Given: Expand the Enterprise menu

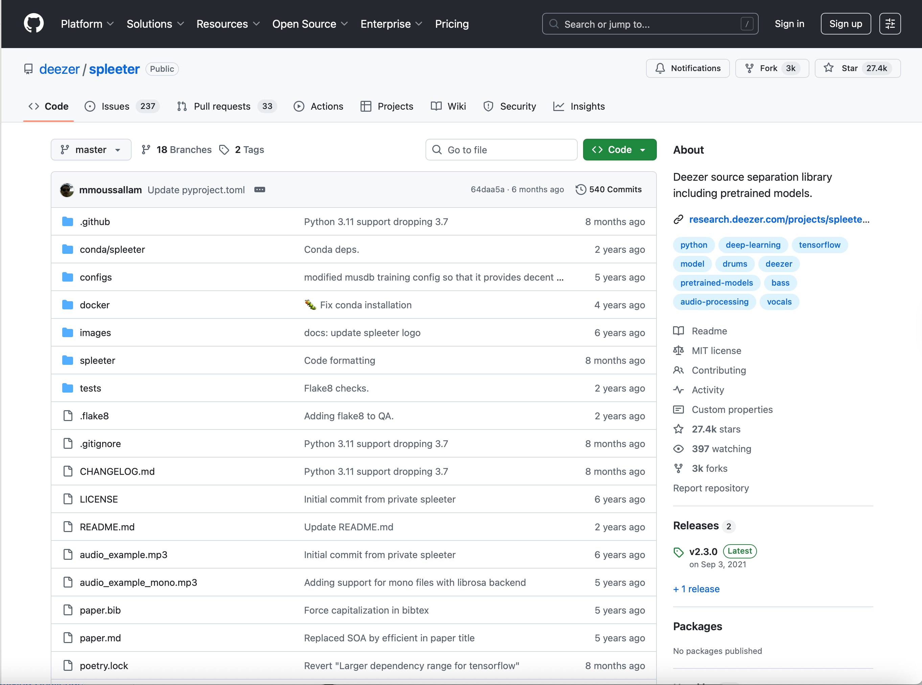Looking at the screenshot, I should point(391,24).
